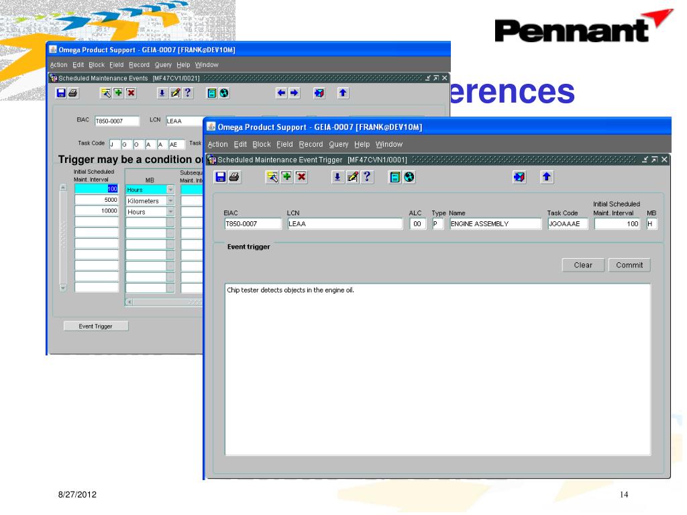
Task: Click the Commit button
Action: 629,265
